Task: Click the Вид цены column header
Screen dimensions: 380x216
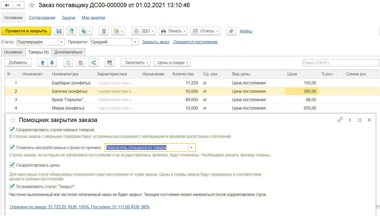Action: pyautogui.click(x=257, y=74)
